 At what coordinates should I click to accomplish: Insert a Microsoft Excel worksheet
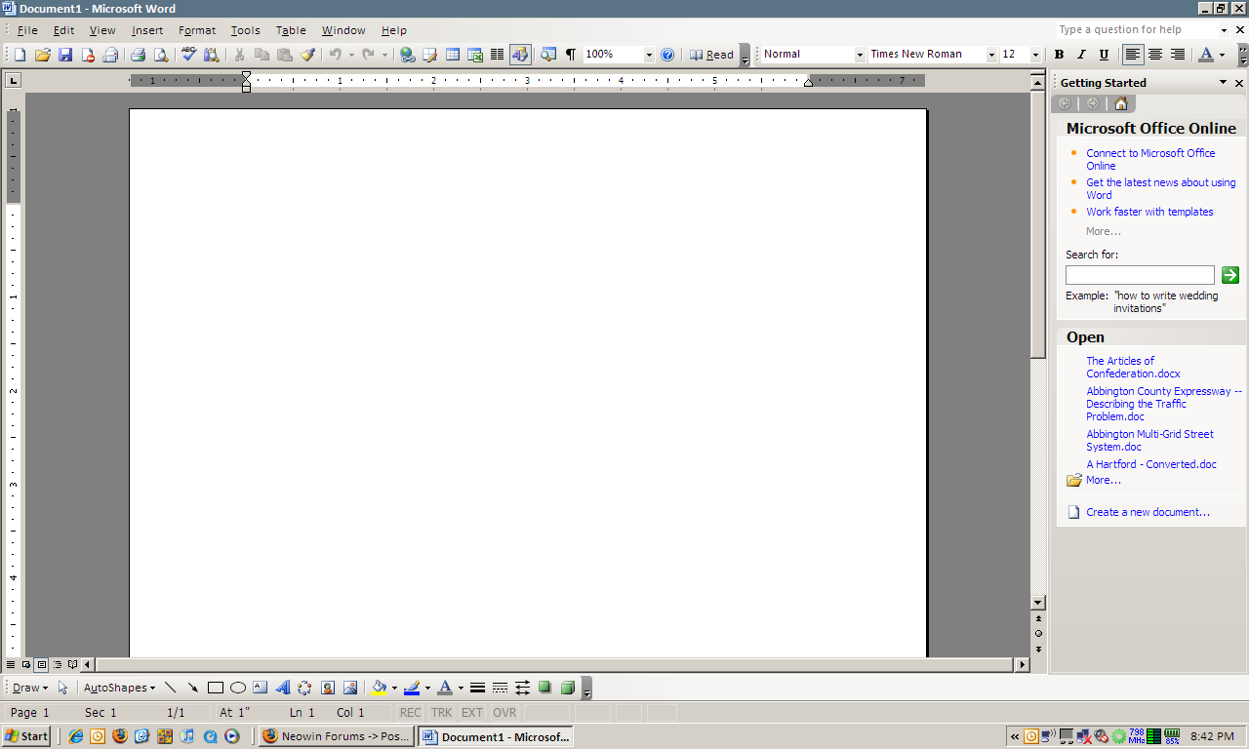[x=474, y=55]
